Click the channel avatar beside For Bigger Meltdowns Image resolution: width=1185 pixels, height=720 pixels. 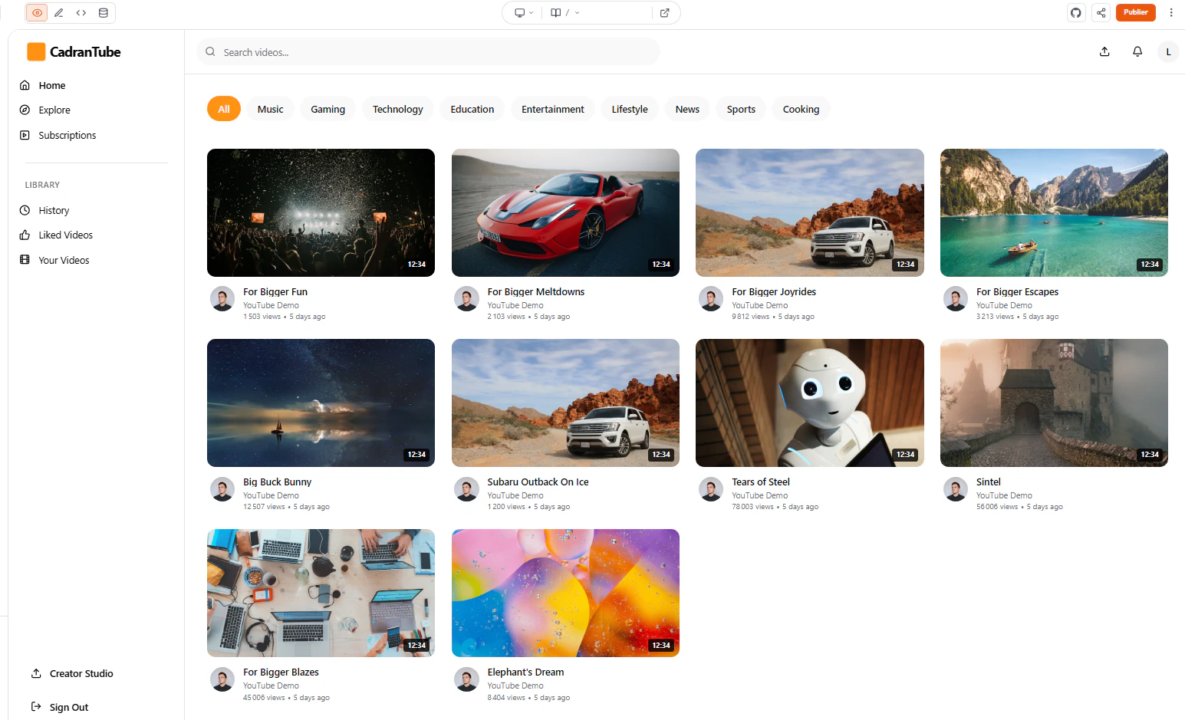(466, 299)
